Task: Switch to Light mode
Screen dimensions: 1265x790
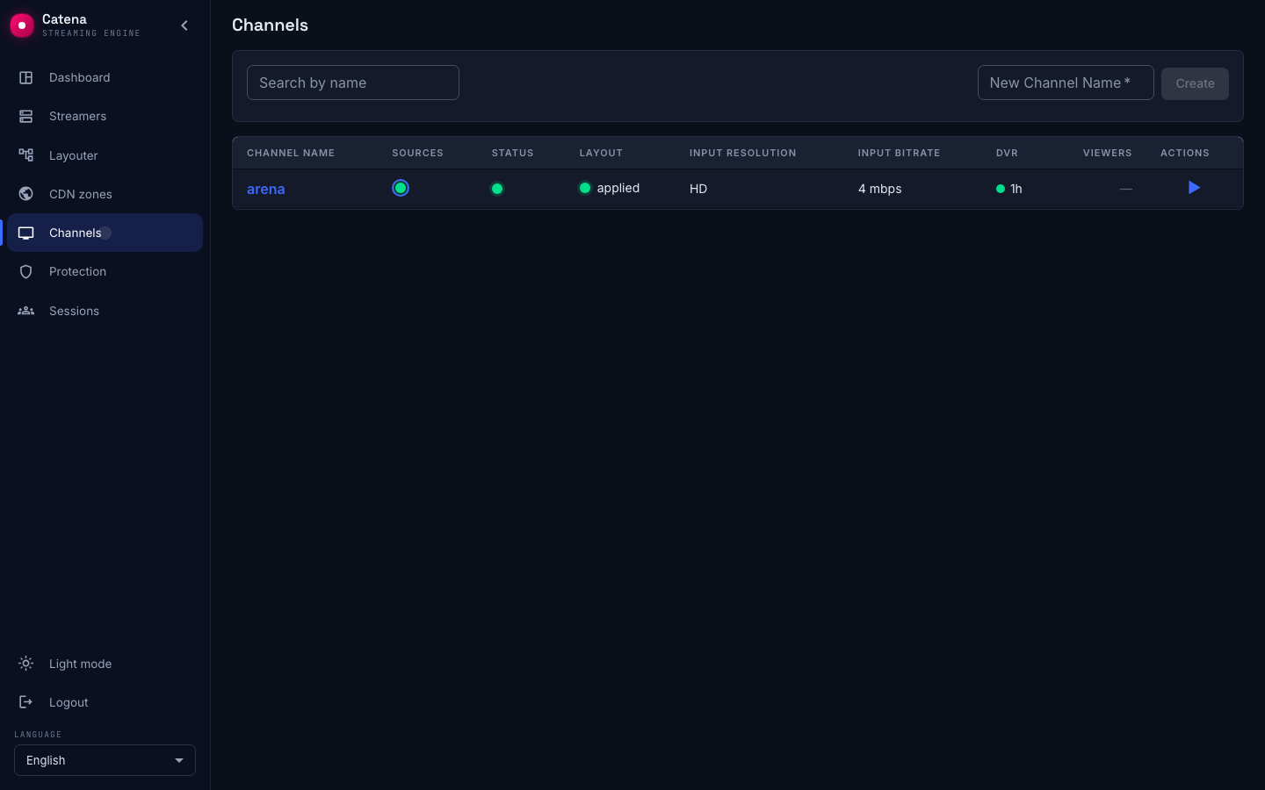Action: pyautogui.click(x=105, y=664)
